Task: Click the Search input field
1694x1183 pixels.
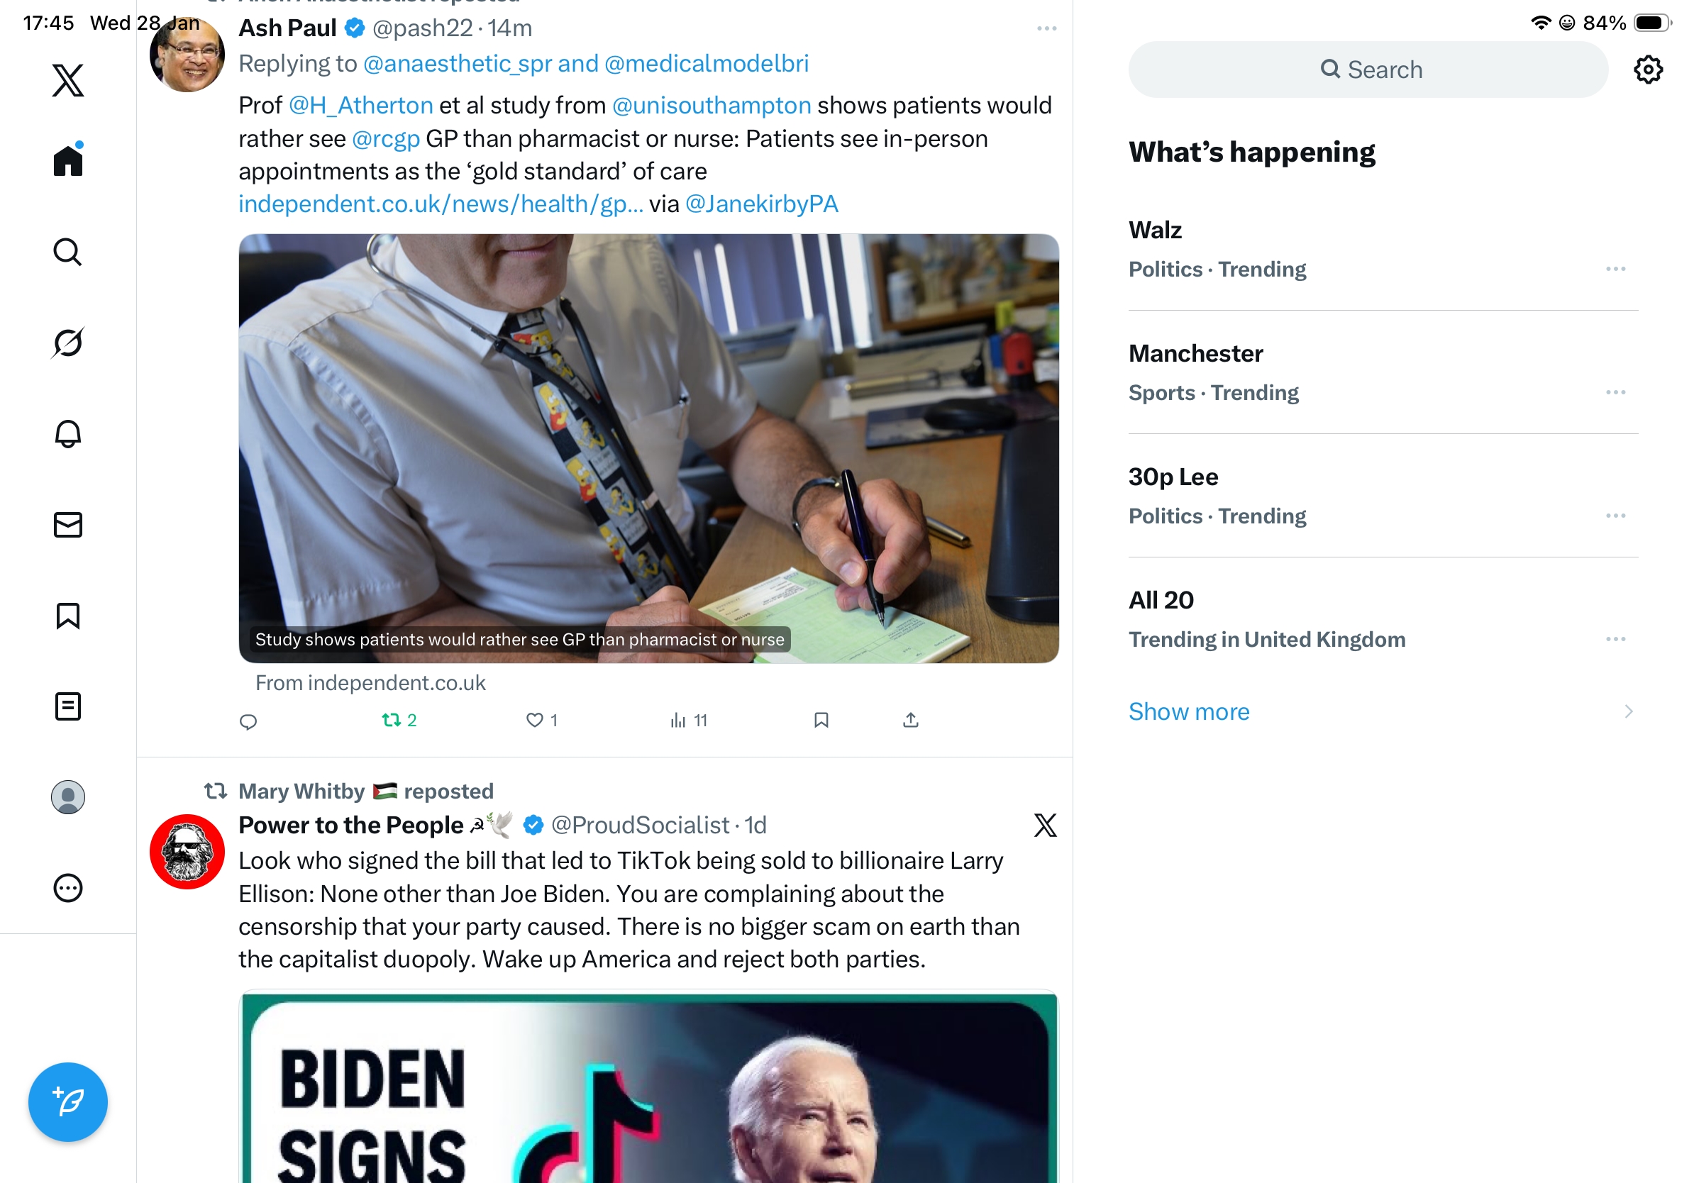Action: click(x=1368, y=70)
